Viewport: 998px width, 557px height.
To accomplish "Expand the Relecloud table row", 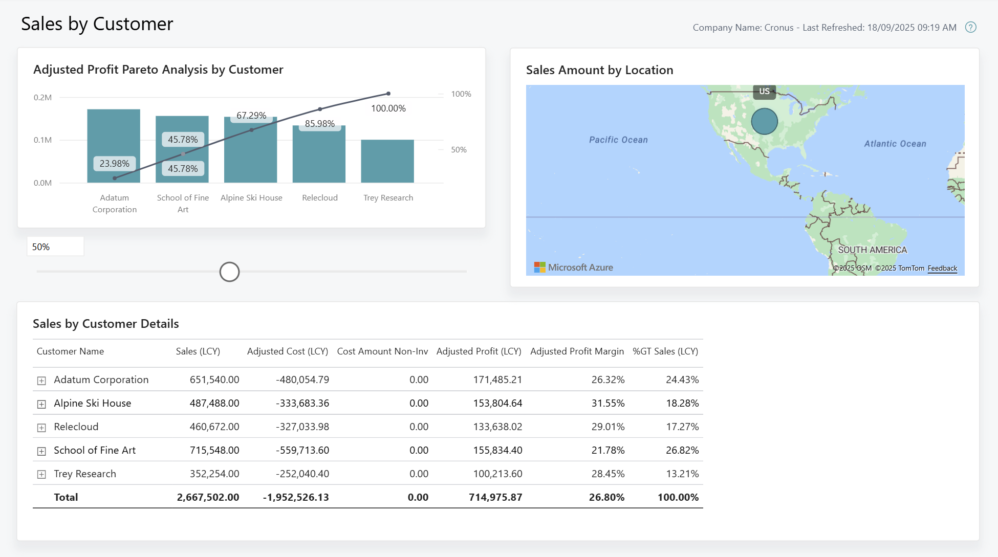I will tap(41, 427).
